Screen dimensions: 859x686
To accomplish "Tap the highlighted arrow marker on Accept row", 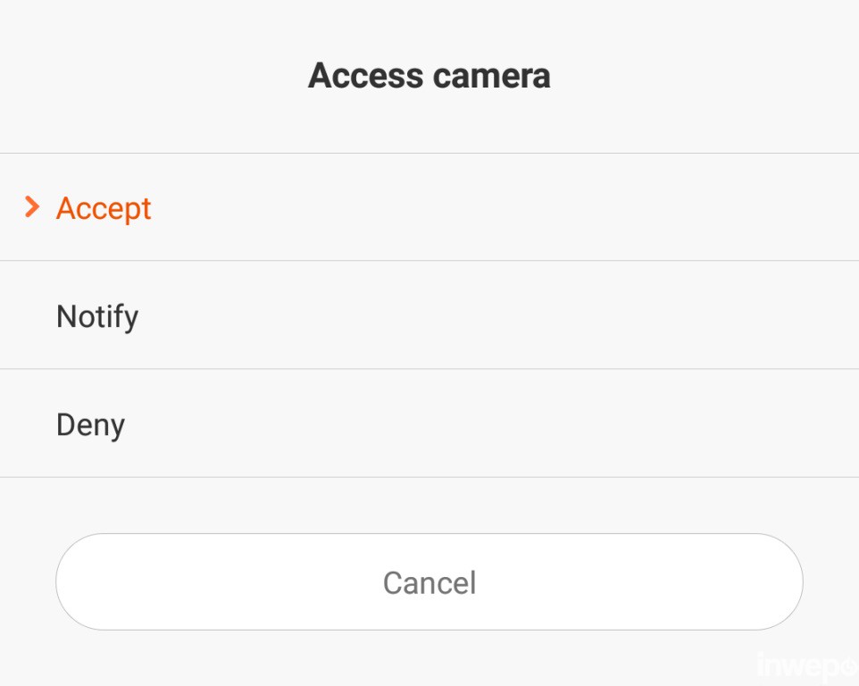I will coord(32,208).
